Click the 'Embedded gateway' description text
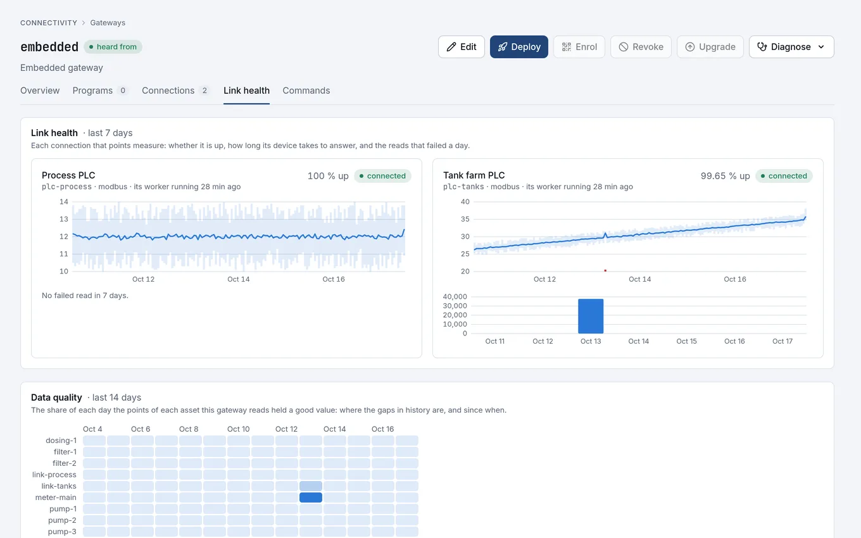Viewport: 861px width, 538px height. click(61, 68)
